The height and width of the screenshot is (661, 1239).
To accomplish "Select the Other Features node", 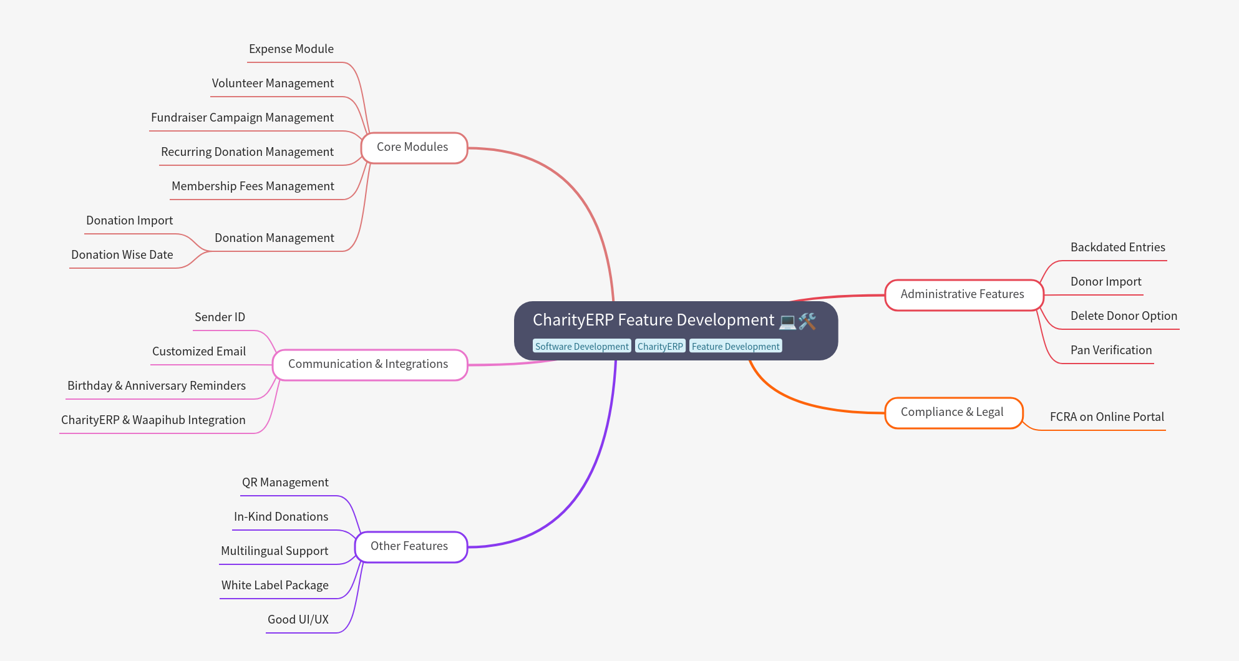I will (x=411, y=547).
